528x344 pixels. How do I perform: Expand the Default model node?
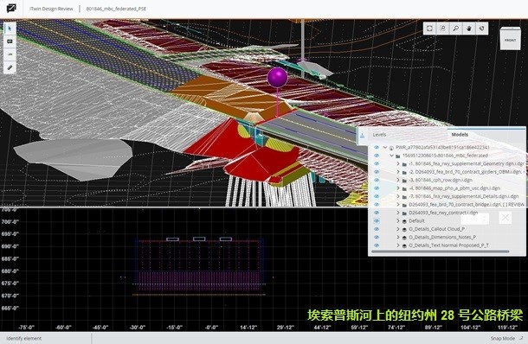[x=398, y=221]
